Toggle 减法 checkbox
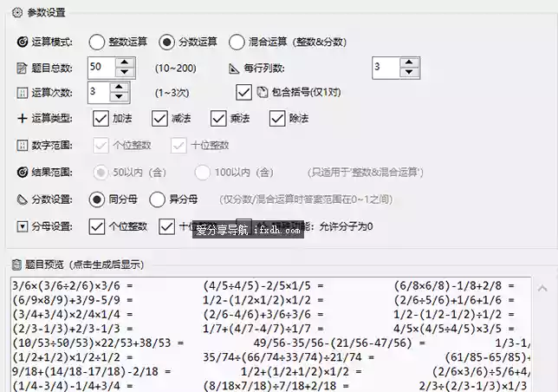This screenshot has height=392, width=558. pos(159,118)
